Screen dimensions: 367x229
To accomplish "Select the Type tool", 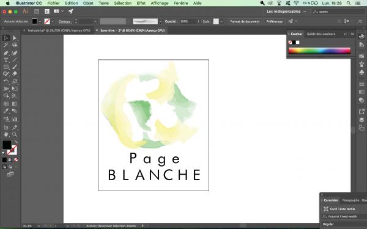I will pyautogui.click(x=6, y=60).
